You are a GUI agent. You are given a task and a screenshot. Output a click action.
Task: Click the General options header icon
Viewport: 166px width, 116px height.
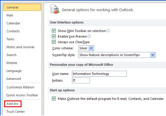click(55, 9)
